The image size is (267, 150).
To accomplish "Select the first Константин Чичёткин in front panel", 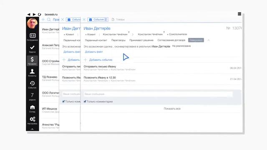I will pyautogui.click(x=115, y=34).
